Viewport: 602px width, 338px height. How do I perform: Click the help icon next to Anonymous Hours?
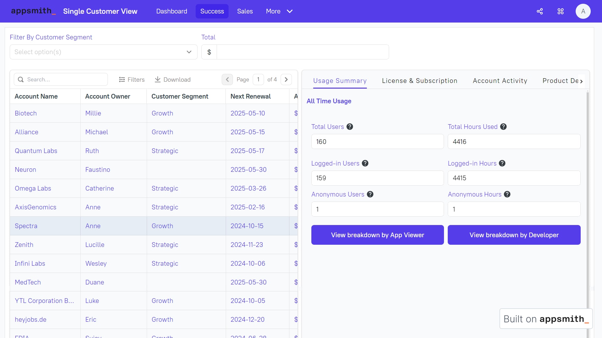[507, 194]
